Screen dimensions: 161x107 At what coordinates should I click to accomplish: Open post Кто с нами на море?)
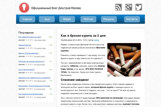(x=27, y=70)
